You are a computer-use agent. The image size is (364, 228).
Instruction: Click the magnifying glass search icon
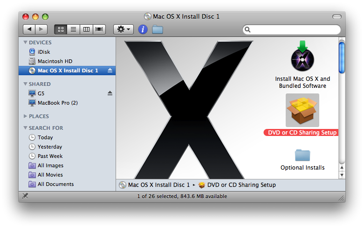(x=247, y=29)
